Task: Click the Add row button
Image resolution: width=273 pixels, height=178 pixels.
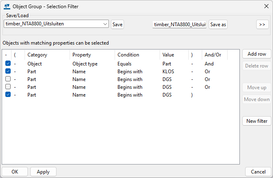Action: [257, 54]
